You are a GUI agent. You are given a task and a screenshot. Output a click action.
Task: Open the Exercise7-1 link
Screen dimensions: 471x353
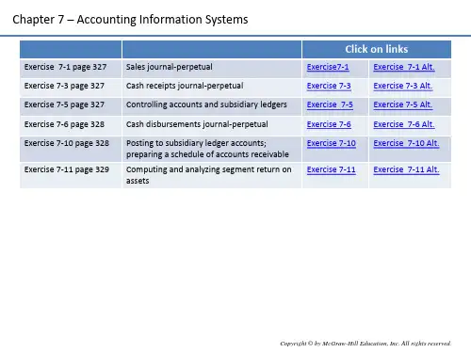pos(328,67)
